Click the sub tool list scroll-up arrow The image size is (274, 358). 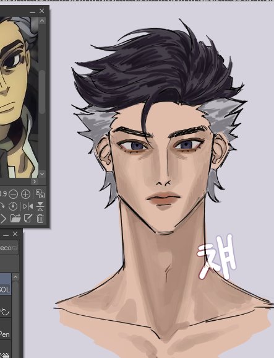[x=15, y=277]
